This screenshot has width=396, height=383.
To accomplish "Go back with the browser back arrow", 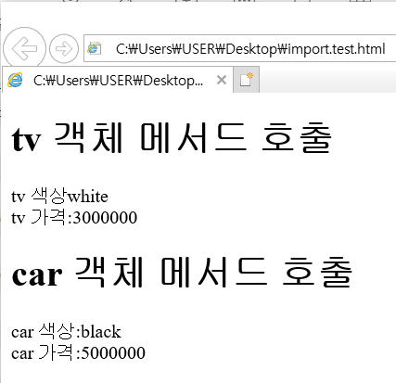I will [24, 48].
